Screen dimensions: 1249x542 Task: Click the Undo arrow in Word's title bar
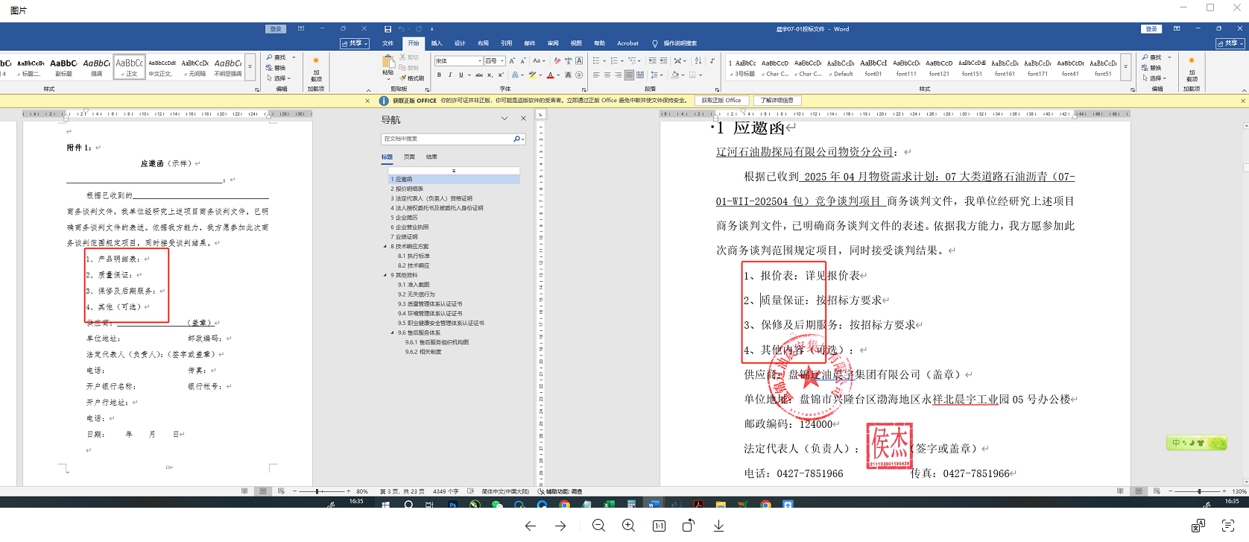click(401, 29)
